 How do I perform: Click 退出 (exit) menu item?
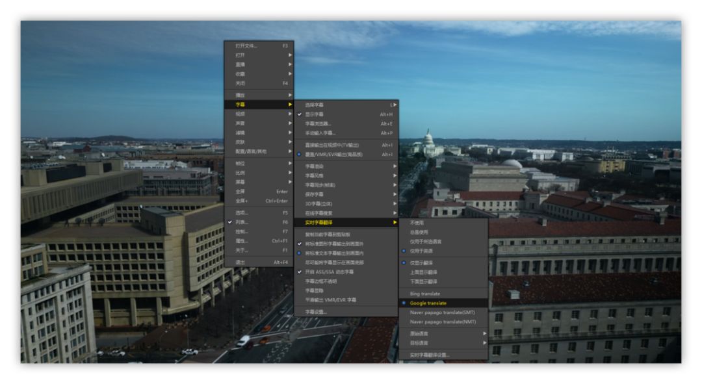pos(240,262)
